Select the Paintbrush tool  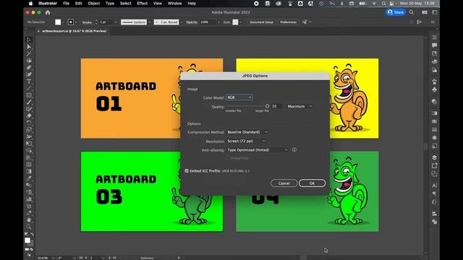coord(29,103)
